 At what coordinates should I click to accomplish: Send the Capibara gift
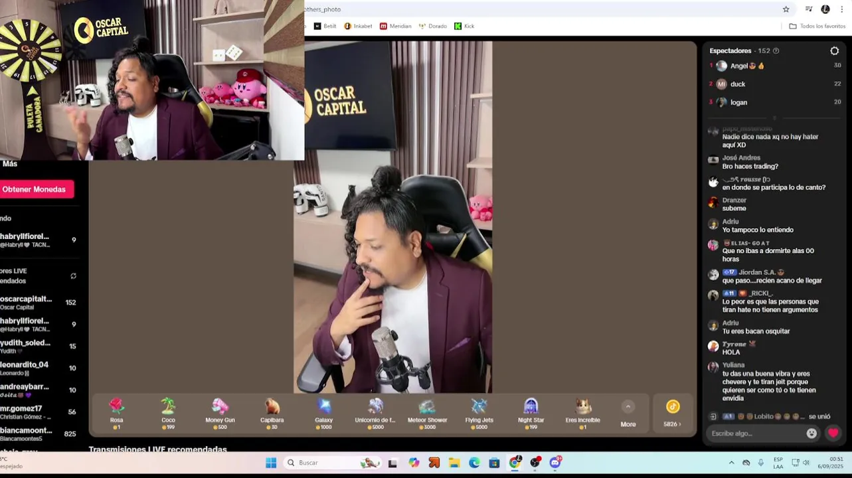click(x=272, y=414)
